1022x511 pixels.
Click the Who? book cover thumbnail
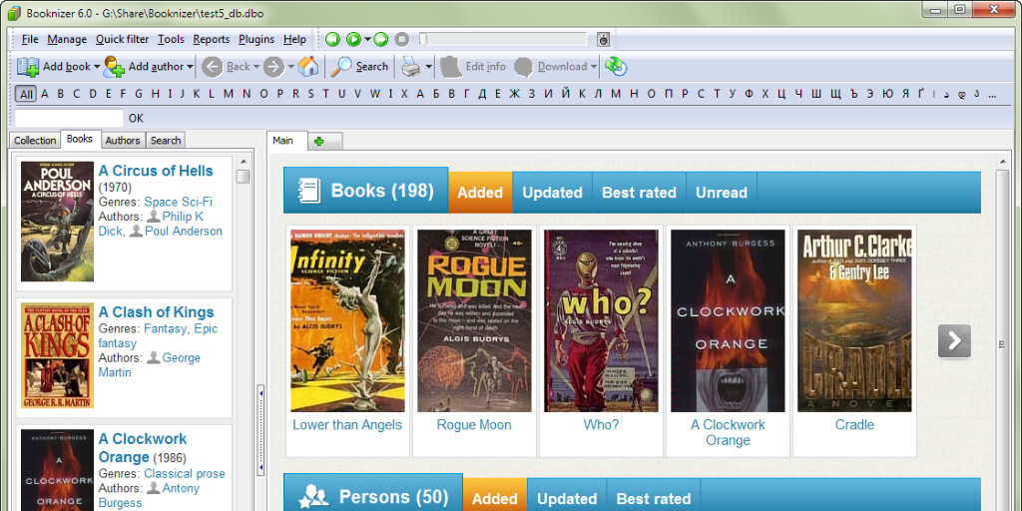601,320
